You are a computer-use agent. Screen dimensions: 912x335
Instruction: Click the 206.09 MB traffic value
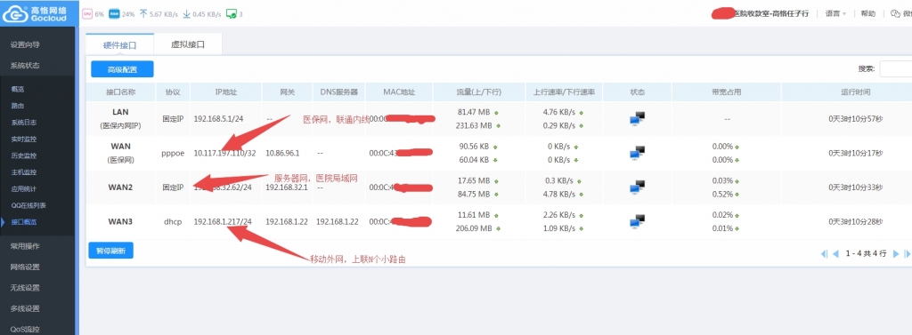(x=475, y=228)
